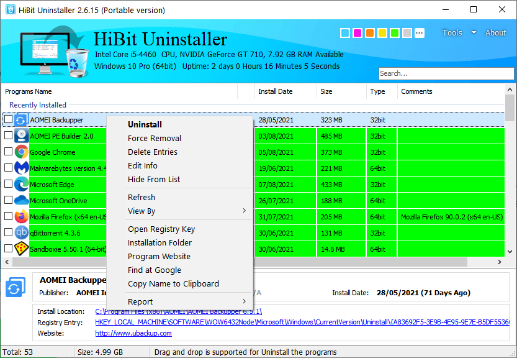The image size is (517, 358).
Task: Open the Tools menu
Action: click(x=452, y=33)
